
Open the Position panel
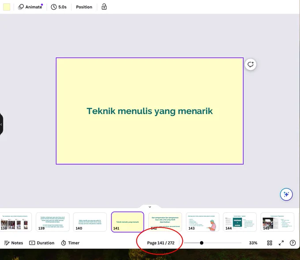click(84, 7)
